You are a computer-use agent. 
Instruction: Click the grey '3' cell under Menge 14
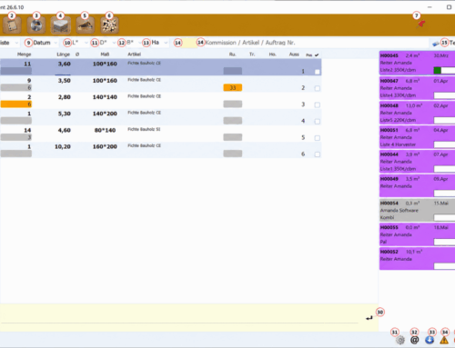coord(16,137)
